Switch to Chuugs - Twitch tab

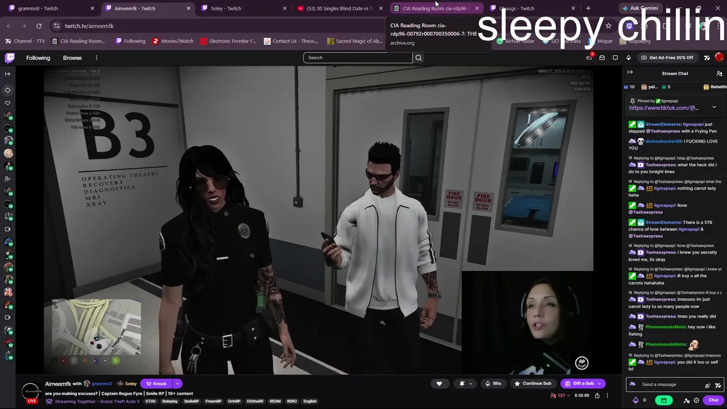coord(531,9)
